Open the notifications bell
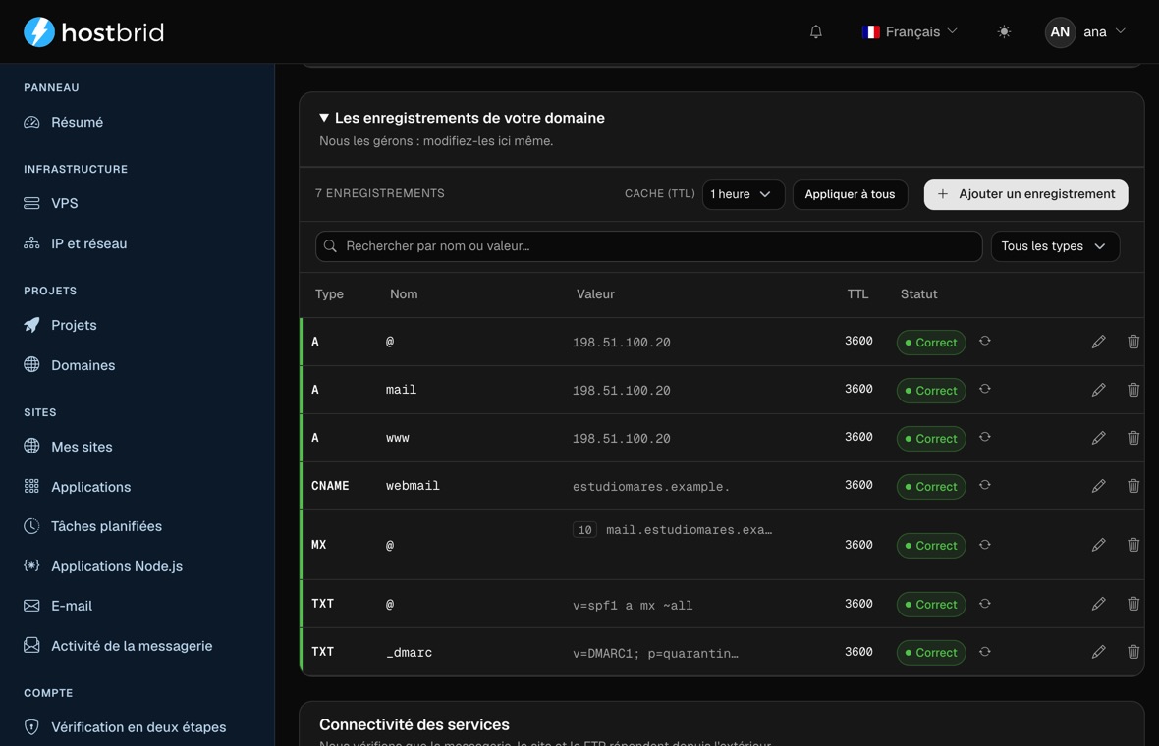 pos(815,31)
